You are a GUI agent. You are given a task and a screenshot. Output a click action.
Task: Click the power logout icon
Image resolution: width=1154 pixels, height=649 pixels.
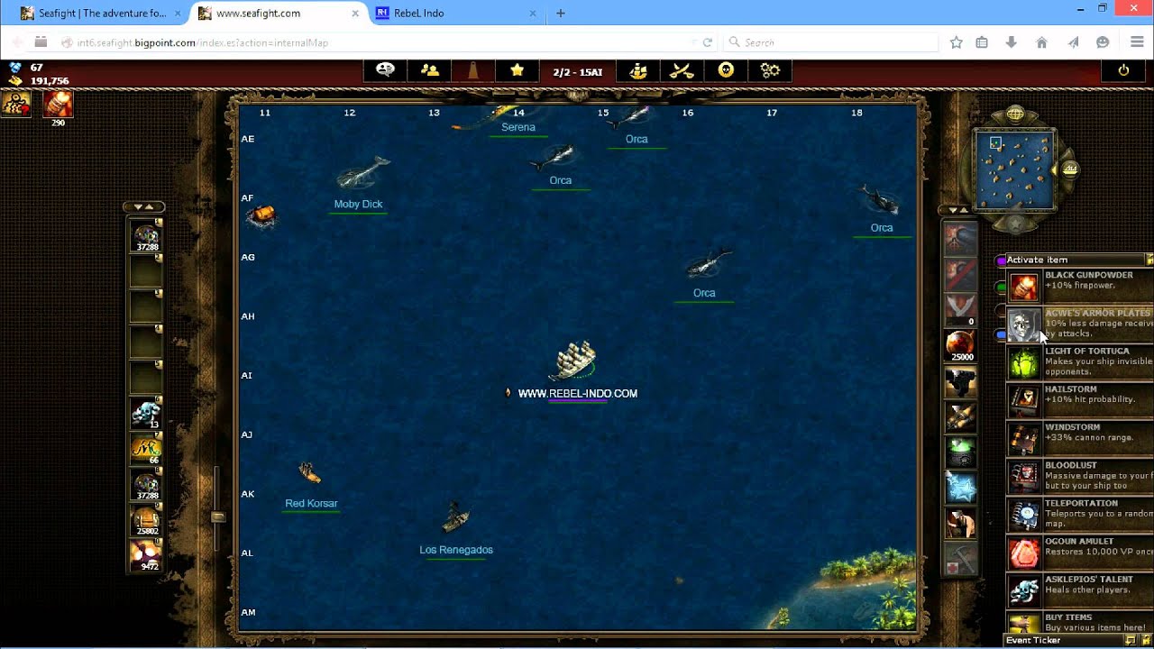1123,70
